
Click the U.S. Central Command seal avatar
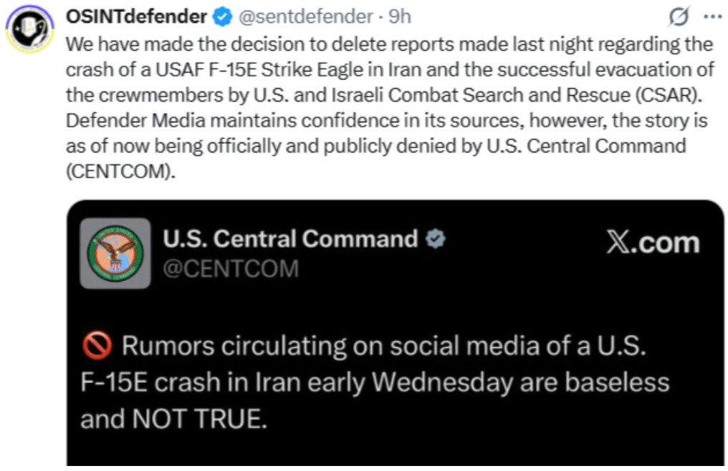click(x=115, y=253)
